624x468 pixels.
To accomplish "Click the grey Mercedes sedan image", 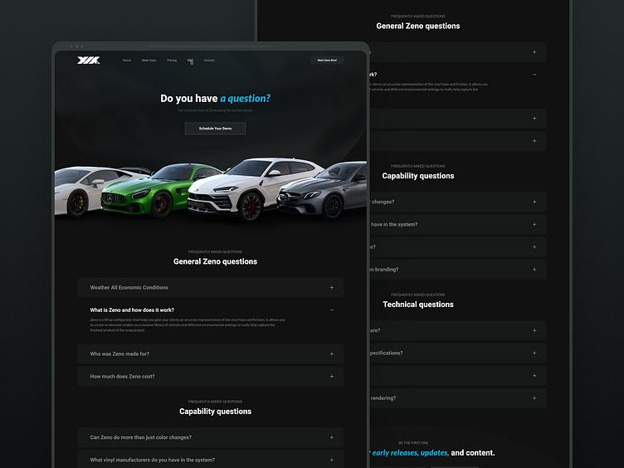I will (324, 191).
